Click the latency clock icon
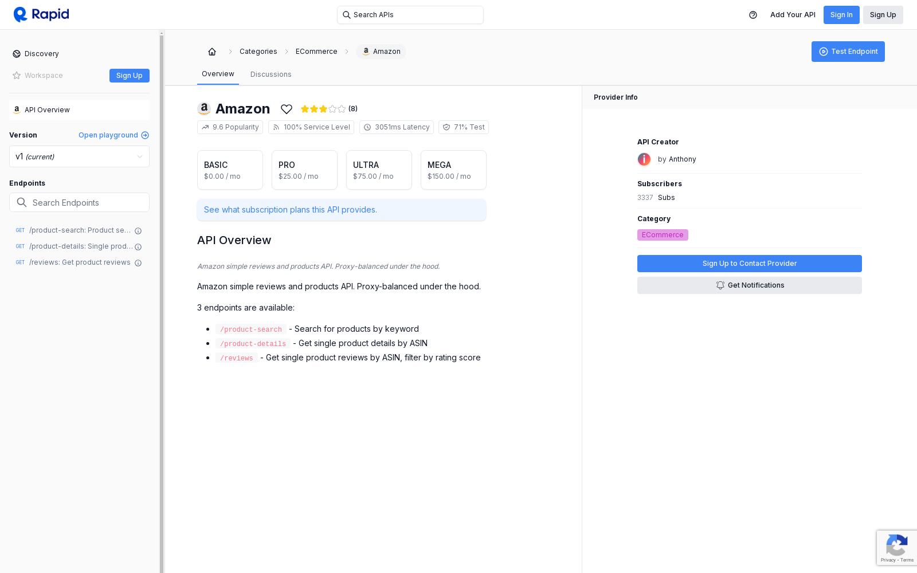The height and width of the screenshot is (573, 917). pyautogui.click(x=367, y=127)
